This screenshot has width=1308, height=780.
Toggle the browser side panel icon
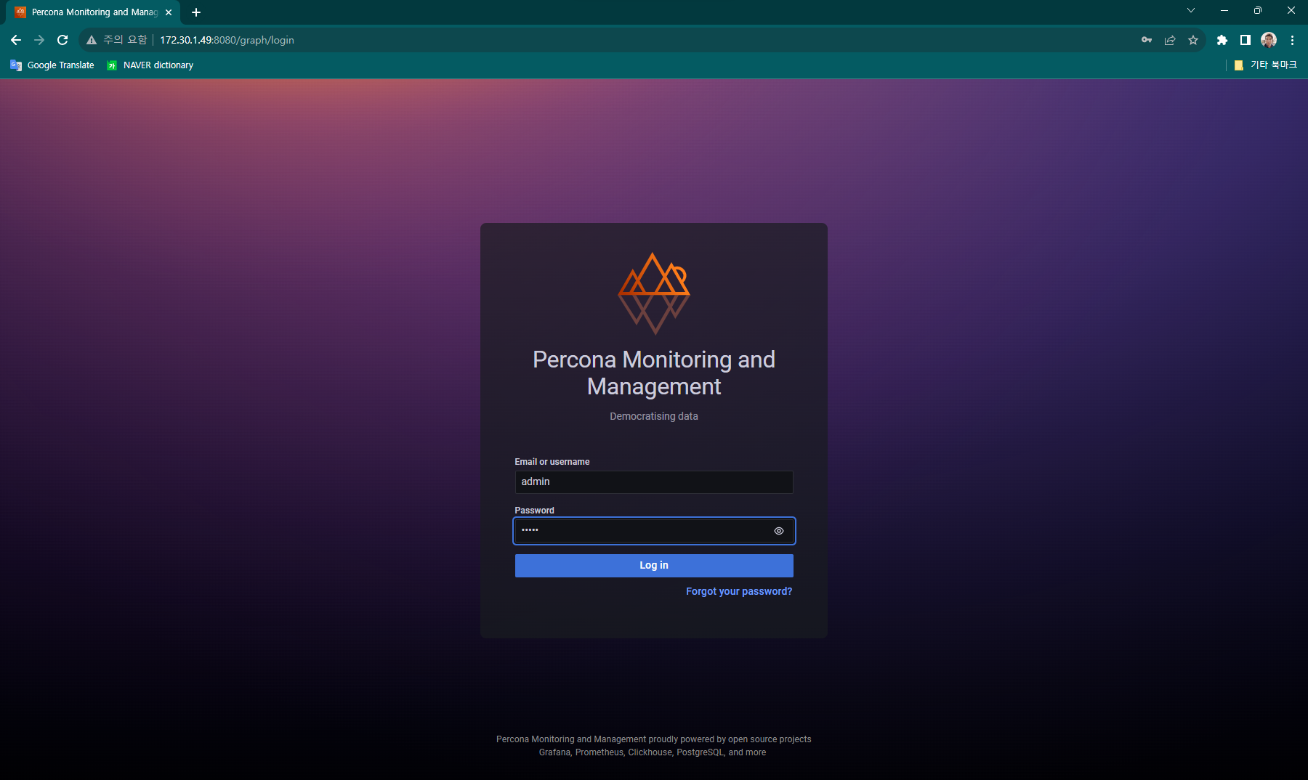click(x=1246, y=40)
